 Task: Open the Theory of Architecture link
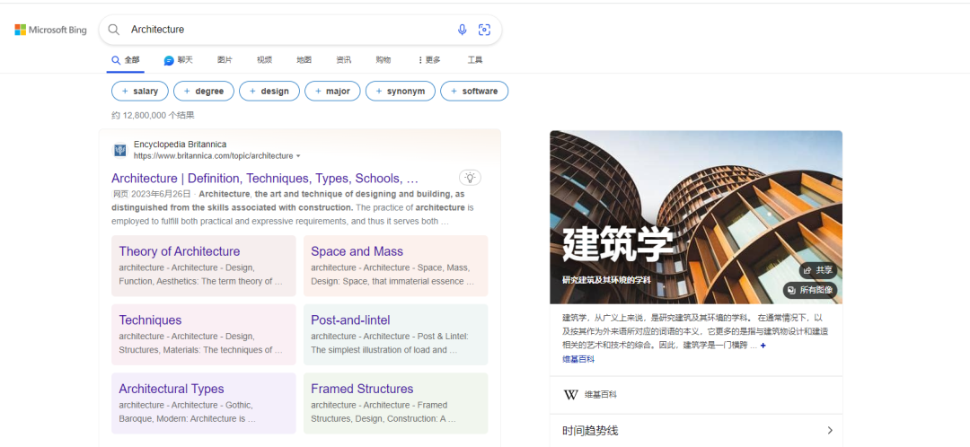pyautogui.click(x=180, y=251)
